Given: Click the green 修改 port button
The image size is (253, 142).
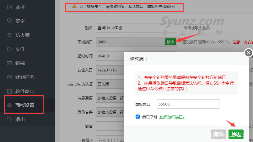Looking at the screenshot, I should click(x=170, y=42).
